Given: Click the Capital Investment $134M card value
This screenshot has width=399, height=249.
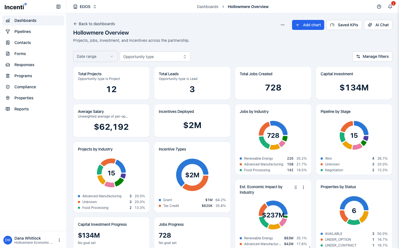Looking at the screenshot, I should click(x=354, y=88).
